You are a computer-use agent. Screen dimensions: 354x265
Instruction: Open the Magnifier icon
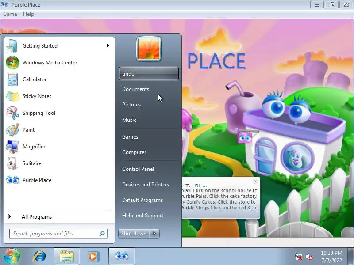pos(12,147)
